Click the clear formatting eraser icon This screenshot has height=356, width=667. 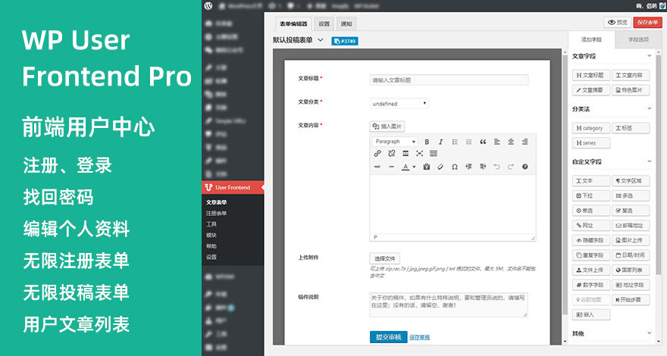click(x=440, y=167)
